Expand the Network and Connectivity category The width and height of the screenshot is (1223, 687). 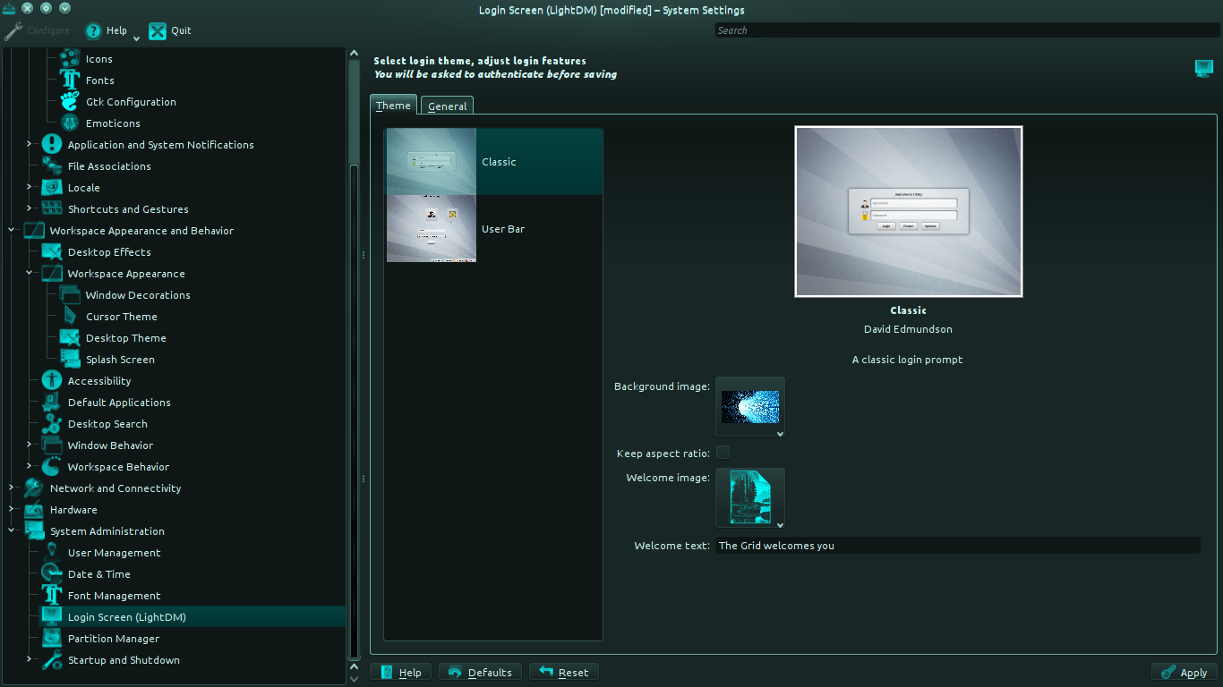pyautogui.click(x=11, y=488)
